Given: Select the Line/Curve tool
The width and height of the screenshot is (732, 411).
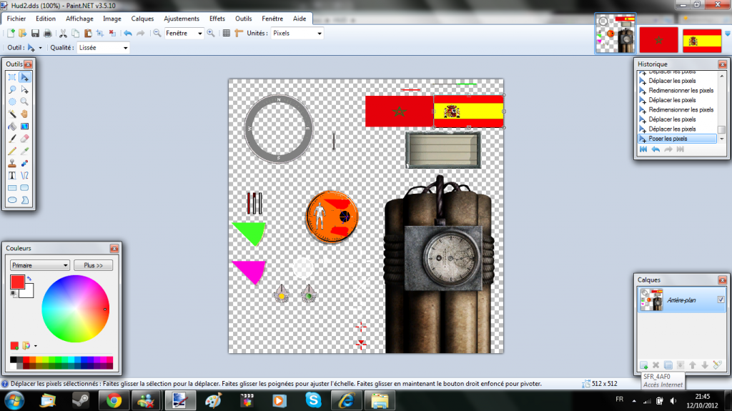Looking at the screenshot, I should pyautogui.click(x=25, y=176).
